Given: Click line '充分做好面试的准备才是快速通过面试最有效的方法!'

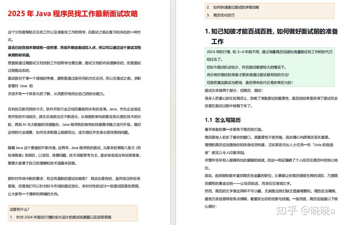Looking at the screenshot, I should [x=248, y=75].
